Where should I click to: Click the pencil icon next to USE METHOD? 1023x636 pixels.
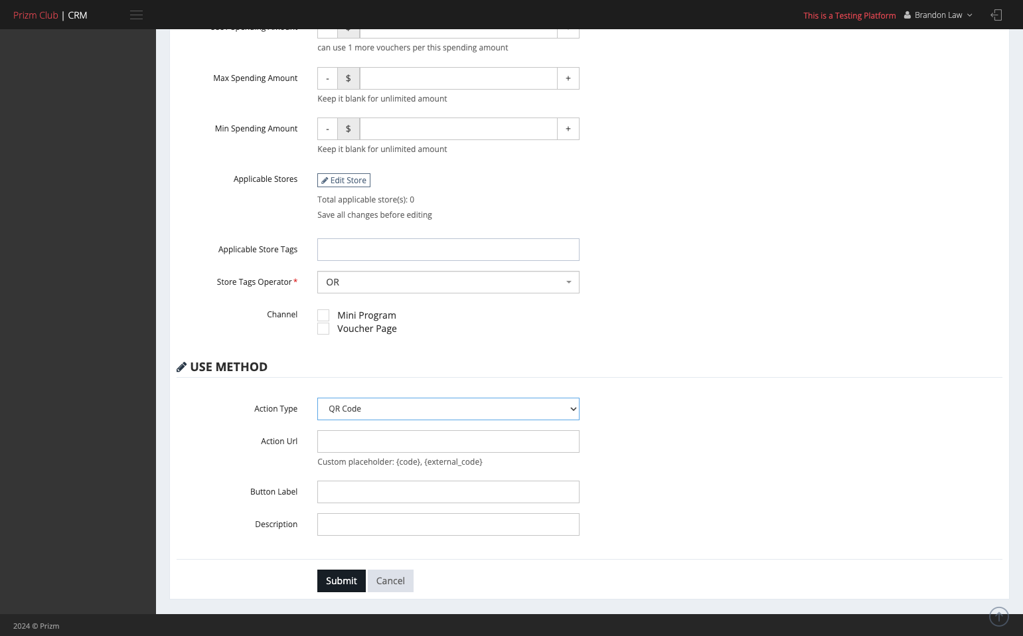[181, 367]
